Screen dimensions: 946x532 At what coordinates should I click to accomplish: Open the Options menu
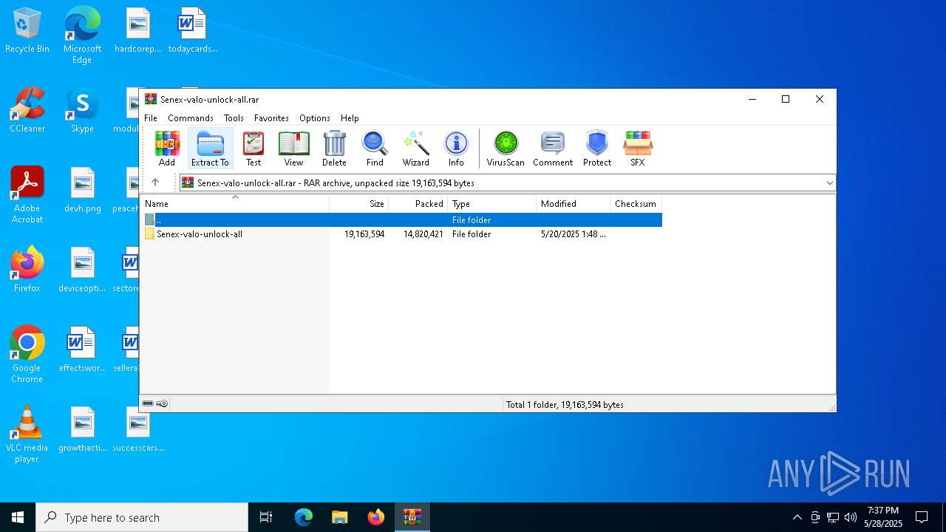coord(315,118)
